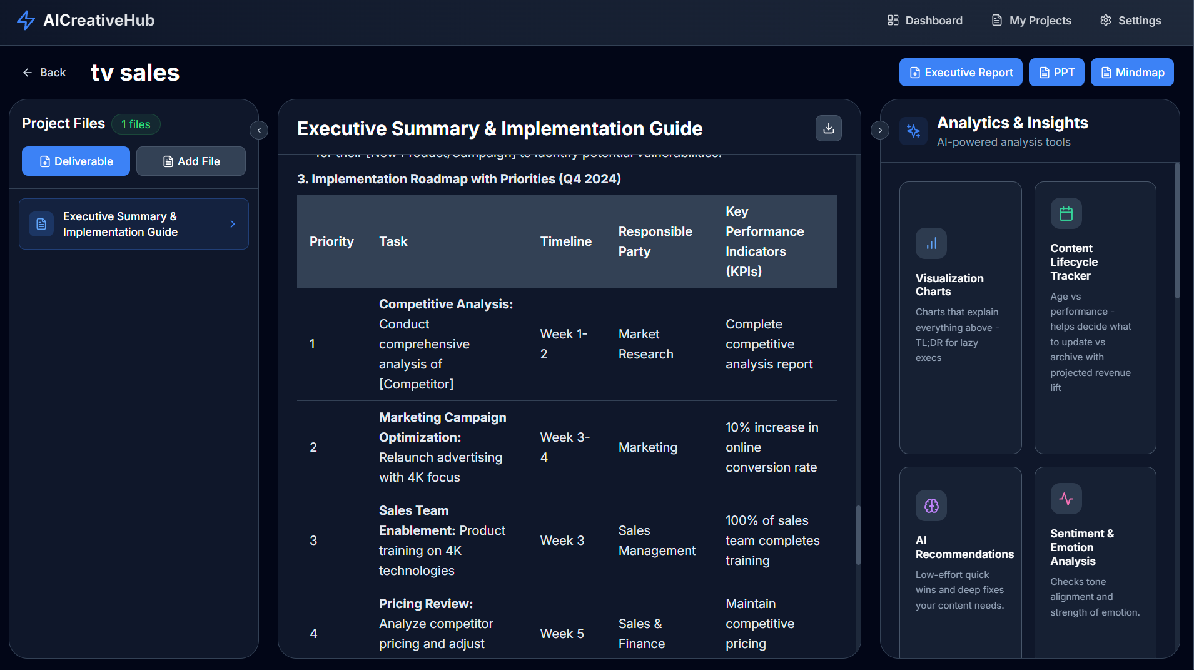Click the Analytics & Insights sparkle icon
Viewport: 1194px width, 670px height.
tap(913, 131)
